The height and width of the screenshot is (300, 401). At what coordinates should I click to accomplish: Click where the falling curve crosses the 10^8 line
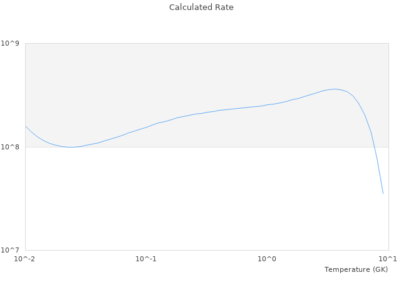[x=374, y=147]
